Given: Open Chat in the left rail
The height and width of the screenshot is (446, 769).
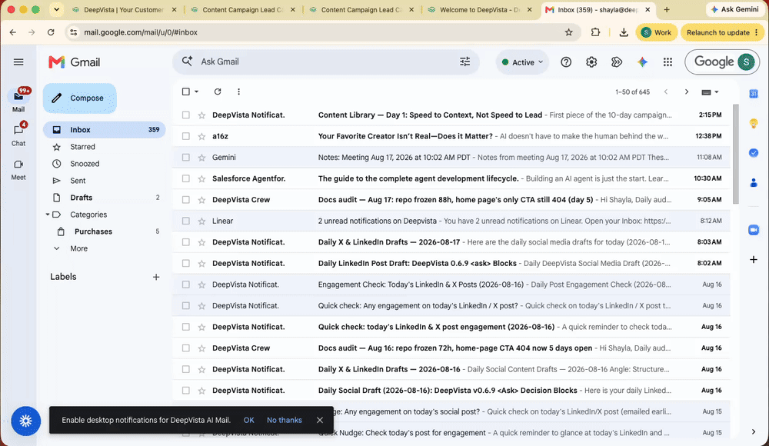Looking at the screenshot, I should 18,134.
